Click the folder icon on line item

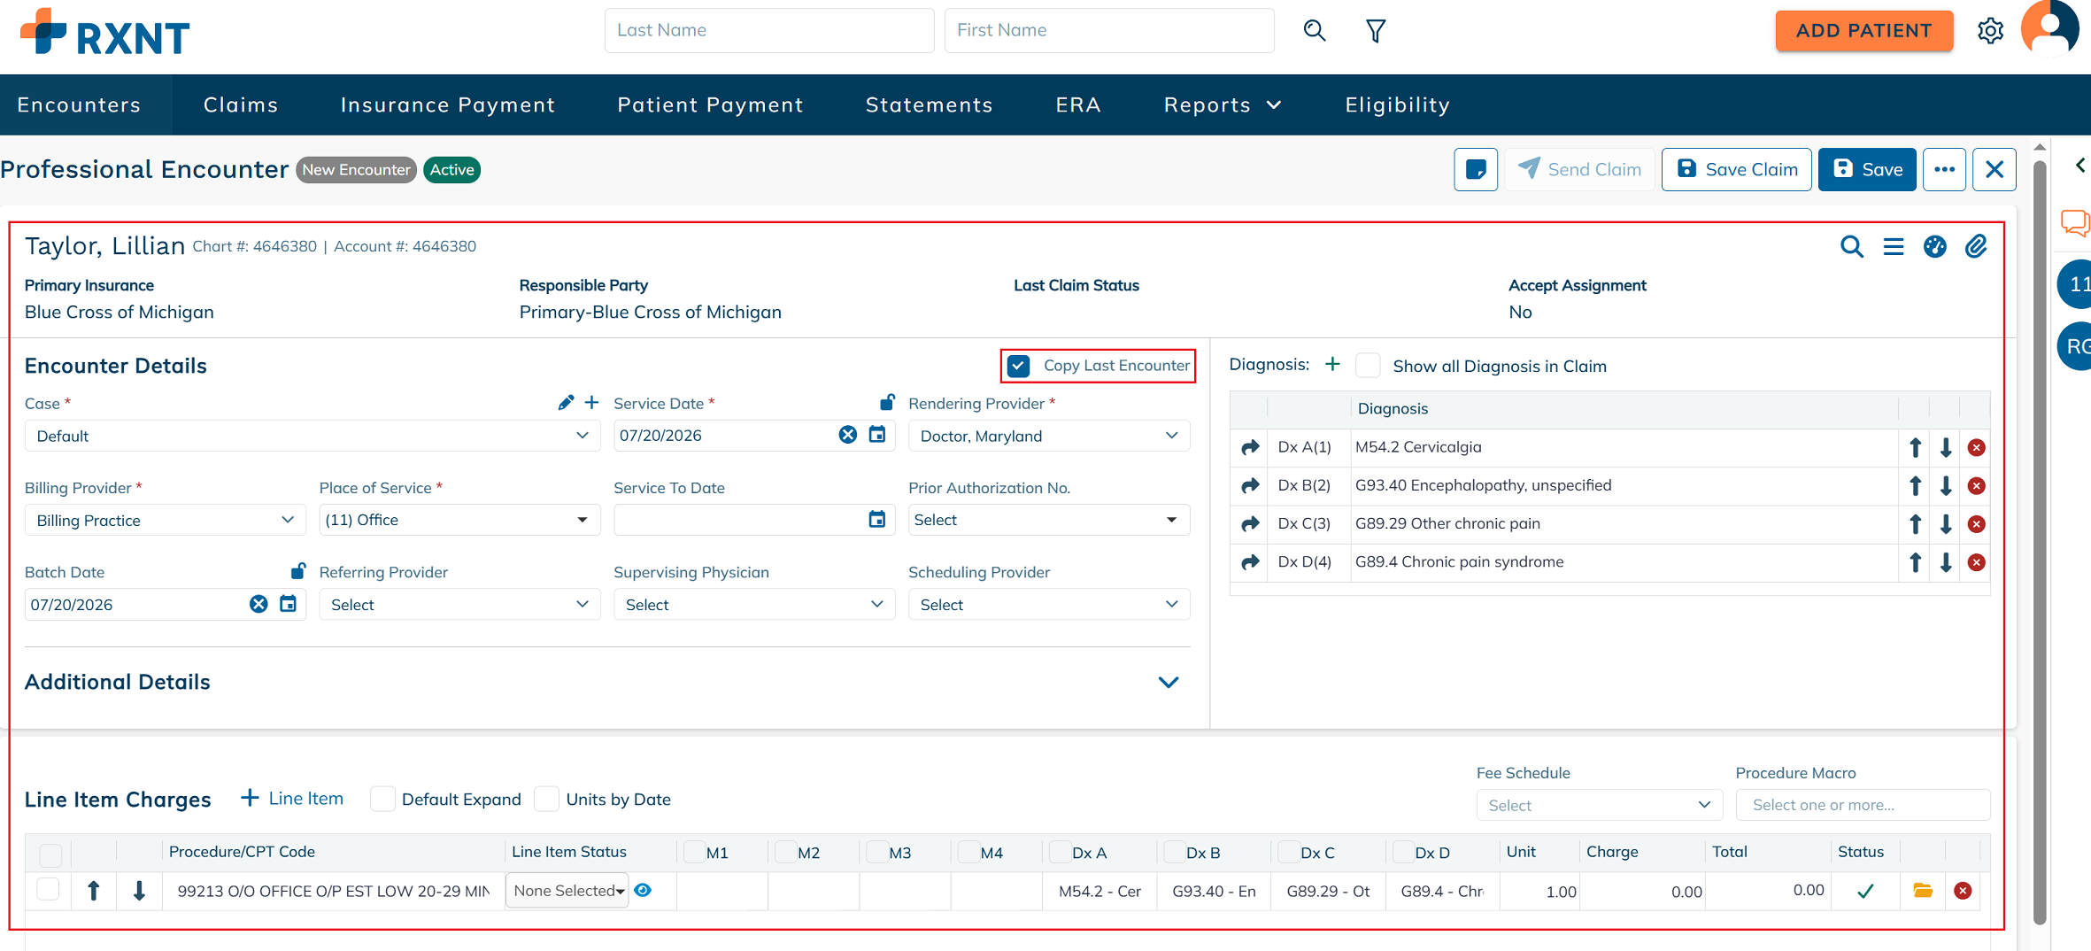coord(1922,891)
